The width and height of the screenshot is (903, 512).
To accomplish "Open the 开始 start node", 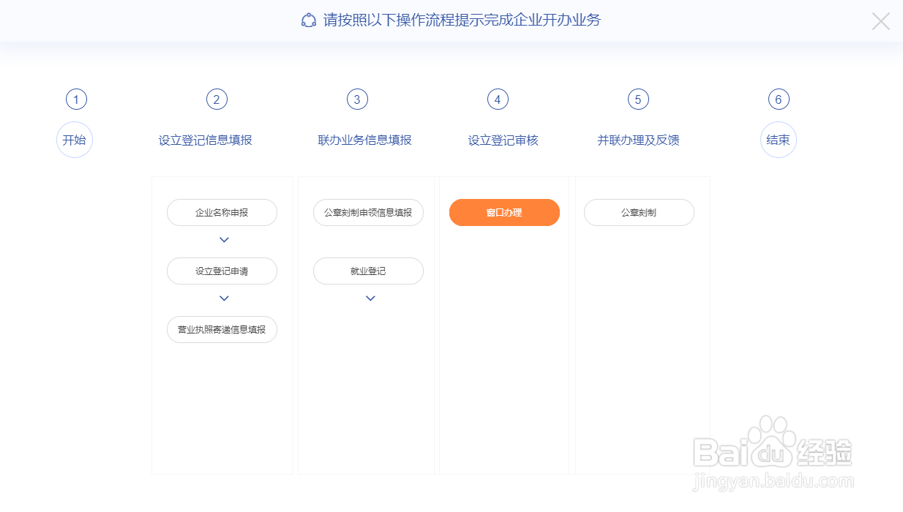I will [74, 140].
